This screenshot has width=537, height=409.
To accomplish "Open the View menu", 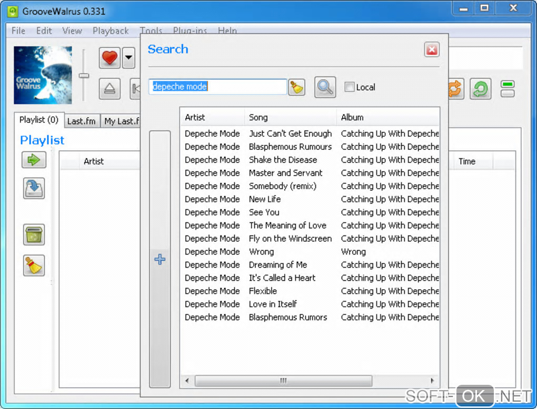I will [x=72, y=31].
